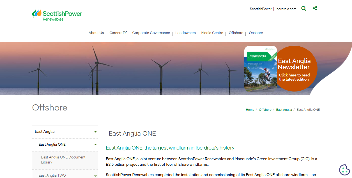352x178 pixels.
Task: Open the East Anglia breadcrumb link
Action: point(284,110)
